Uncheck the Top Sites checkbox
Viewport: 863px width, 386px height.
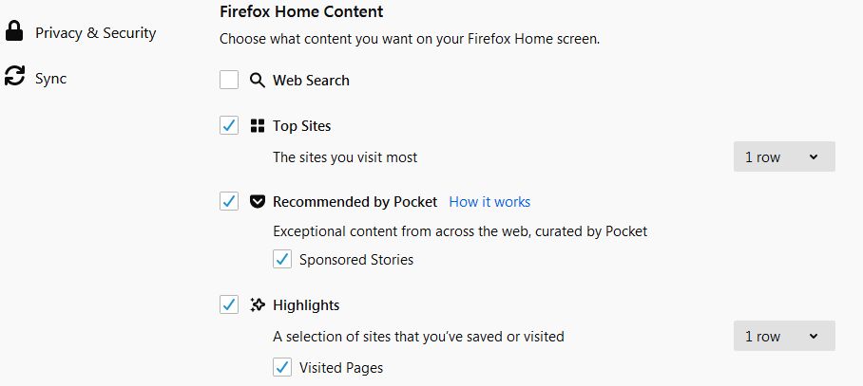click(229, 126)
